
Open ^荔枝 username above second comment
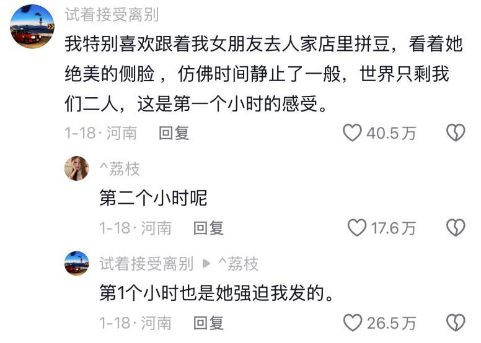[120, 169]
